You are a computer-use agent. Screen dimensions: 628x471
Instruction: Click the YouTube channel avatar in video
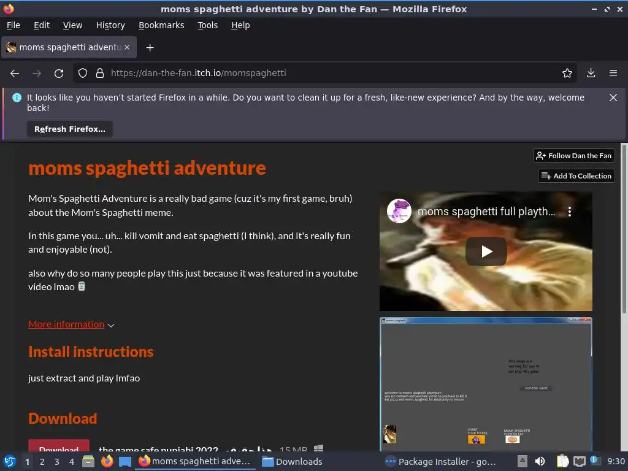(x=399, y=211)
